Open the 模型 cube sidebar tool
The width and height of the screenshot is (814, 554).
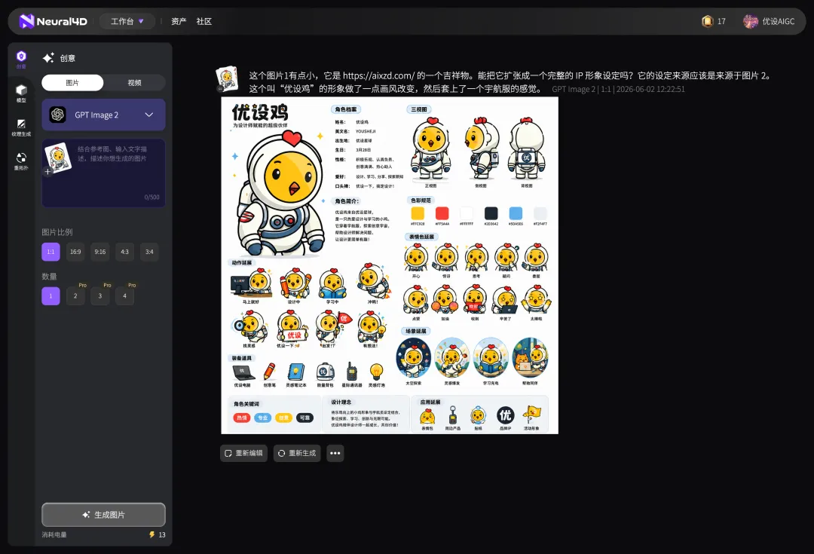click(x=21, y=93)
